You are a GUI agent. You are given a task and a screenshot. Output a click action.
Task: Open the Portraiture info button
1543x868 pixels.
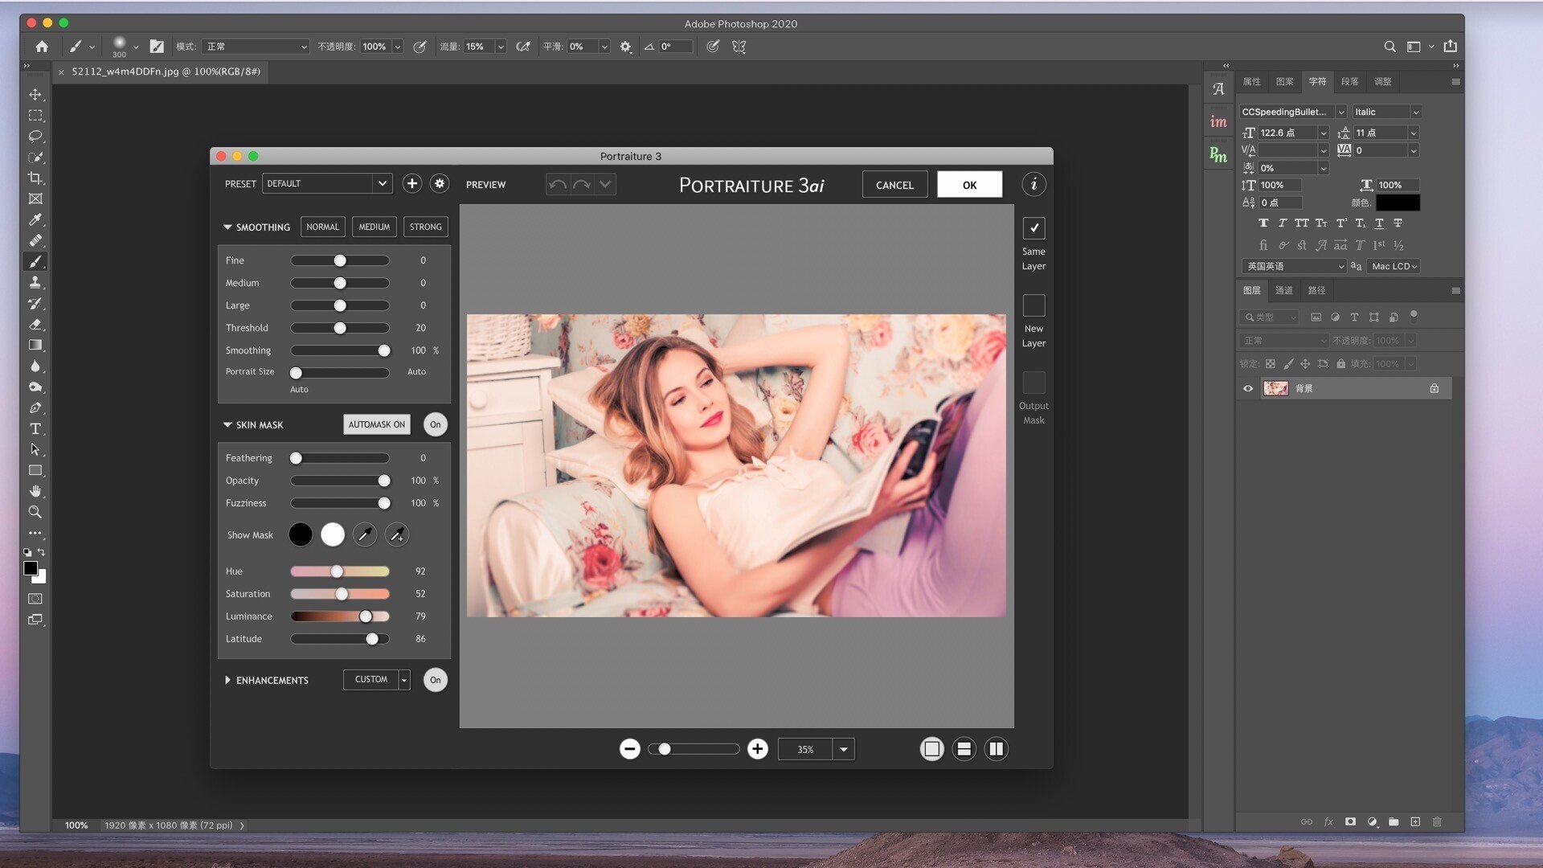[x=1034, y=185]
